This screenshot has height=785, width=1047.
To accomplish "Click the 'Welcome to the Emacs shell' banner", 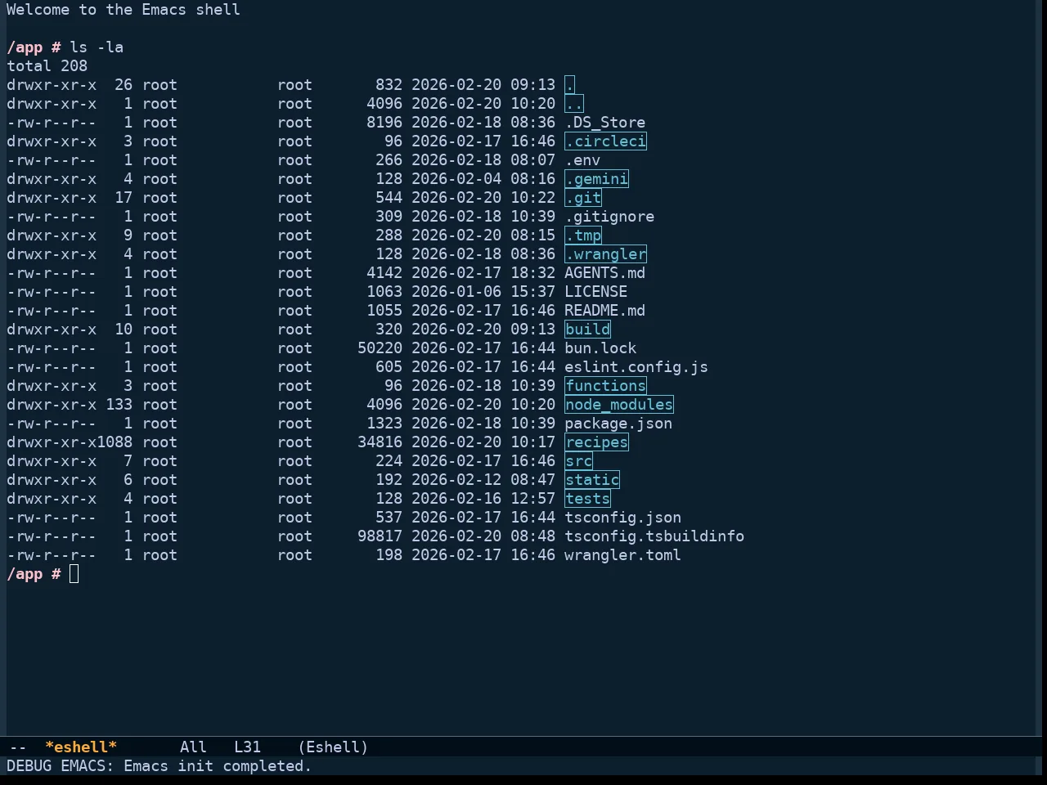I will [x=124, y=10].
